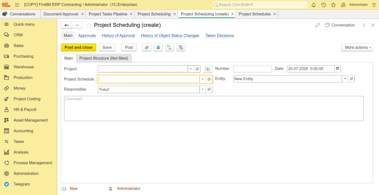
Task: Close the Project Scheduling (create) tab
Action: (x=232, y=14)
